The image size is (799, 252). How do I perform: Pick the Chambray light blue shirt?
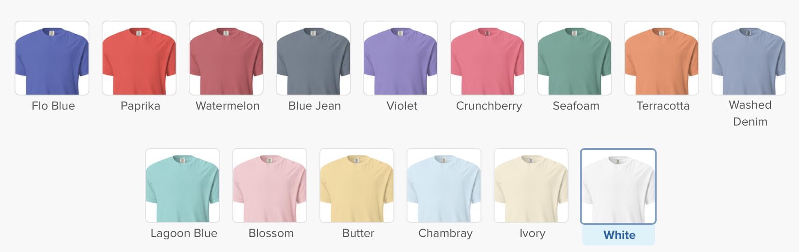[444, 185]
